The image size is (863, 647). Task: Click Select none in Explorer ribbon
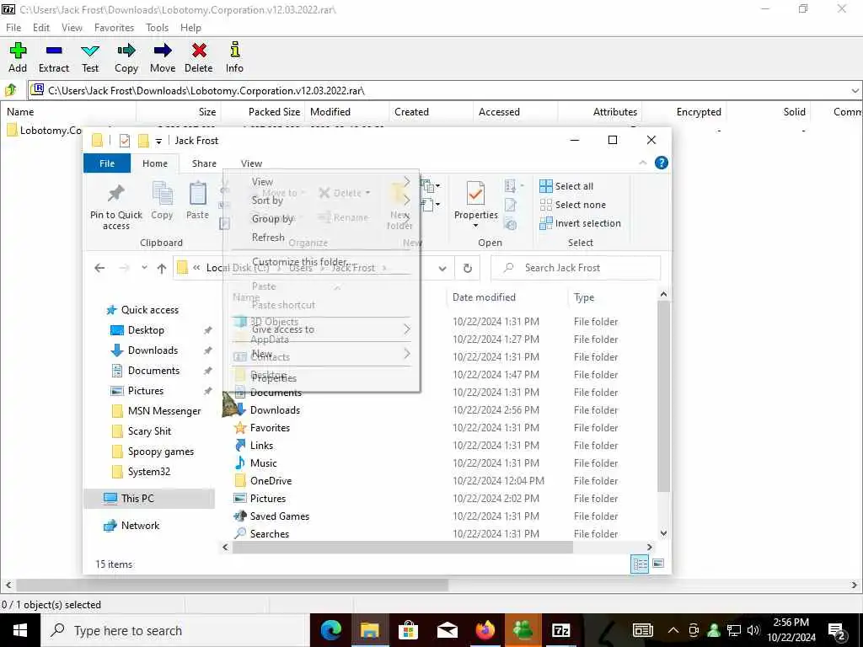point(573,205)
